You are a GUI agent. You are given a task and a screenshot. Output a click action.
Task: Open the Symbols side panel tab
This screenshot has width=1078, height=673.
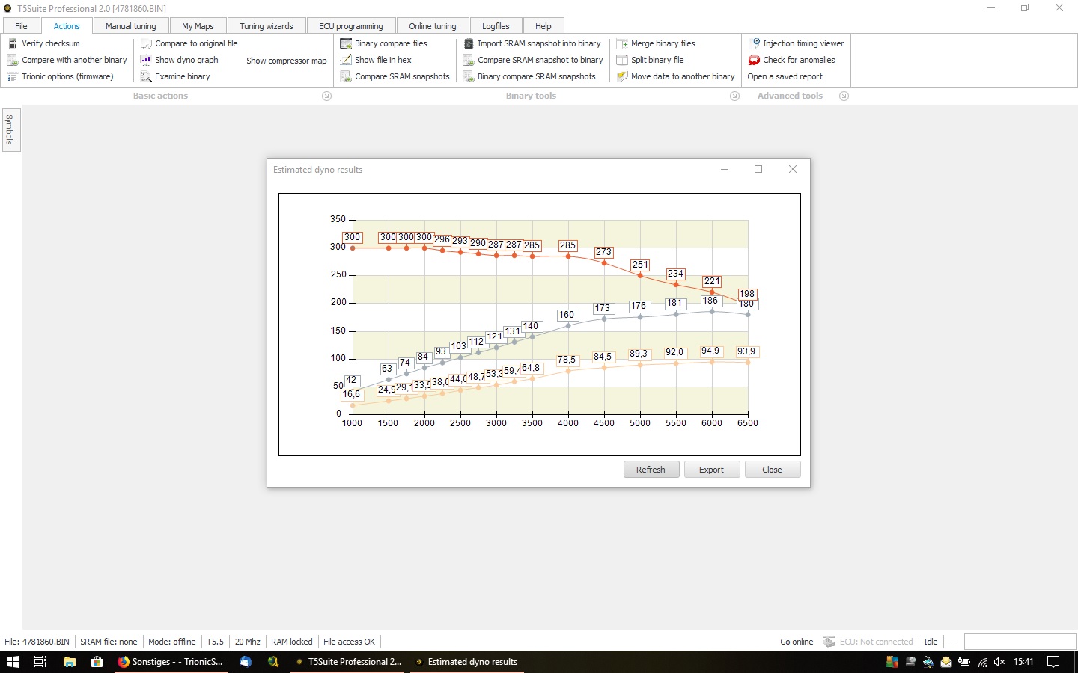10,130
